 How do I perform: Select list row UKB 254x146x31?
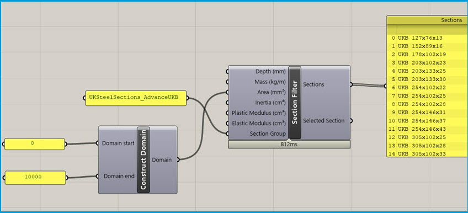coord(427,104)
